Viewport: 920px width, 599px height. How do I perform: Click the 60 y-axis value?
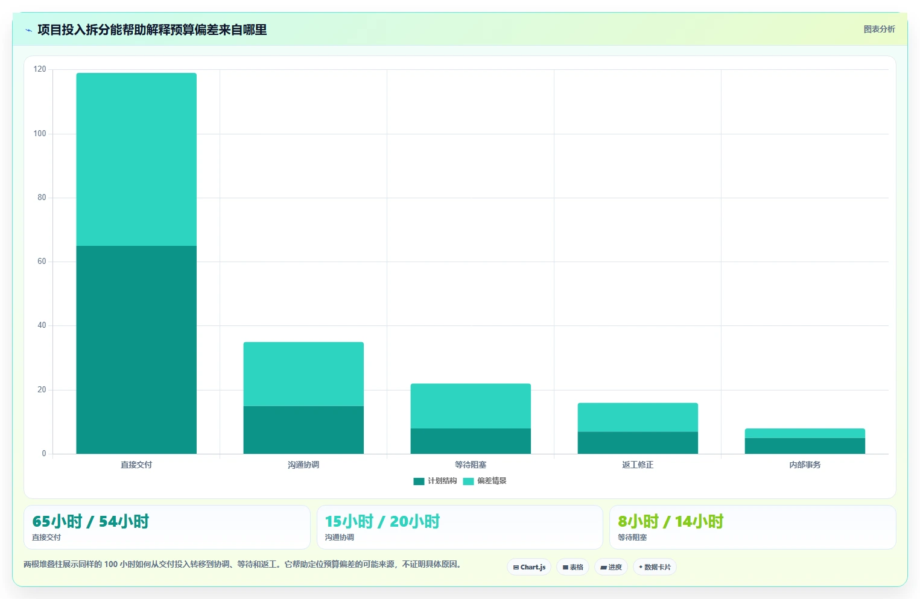[42, 262]
